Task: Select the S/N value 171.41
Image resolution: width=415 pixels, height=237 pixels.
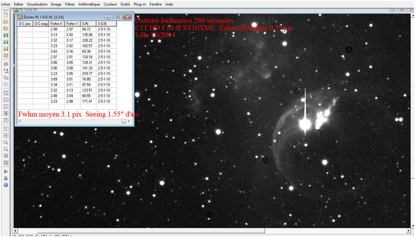Action: click(x=87, y=101)
